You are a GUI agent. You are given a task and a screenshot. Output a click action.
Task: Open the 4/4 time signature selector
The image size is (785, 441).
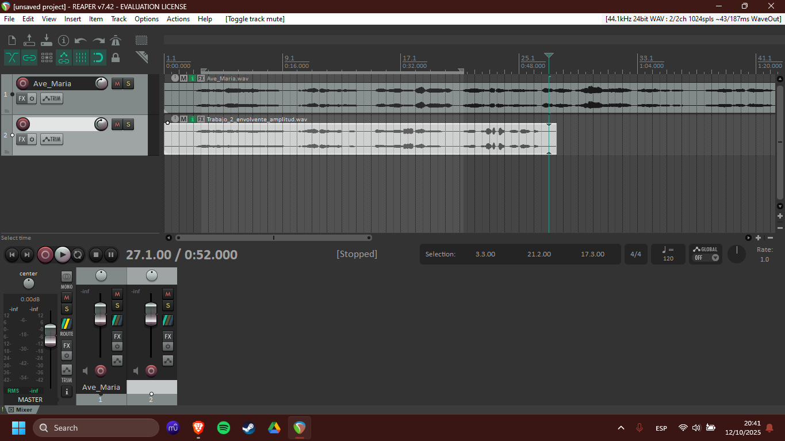point(635,254)
